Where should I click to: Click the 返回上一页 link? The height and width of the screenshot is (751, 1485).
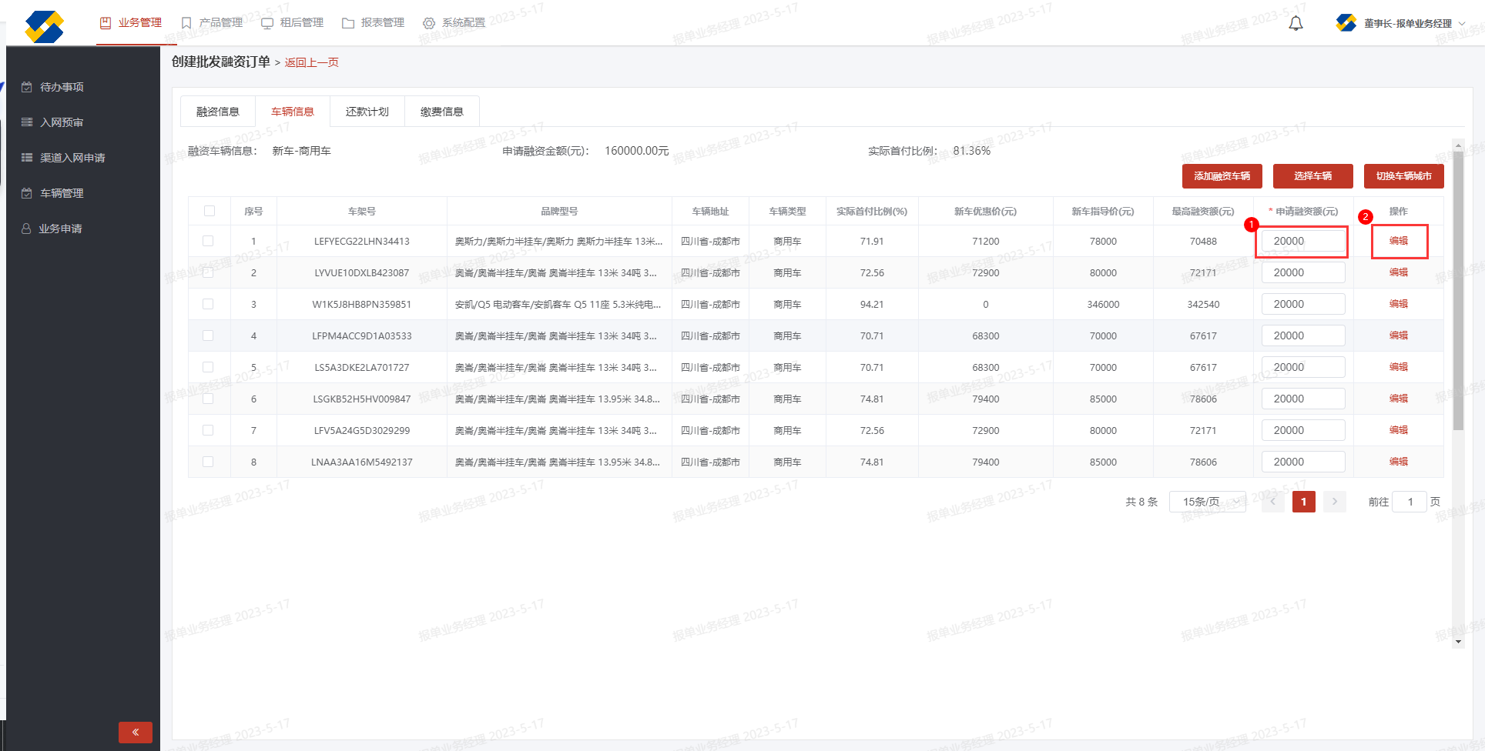(311, 62)
